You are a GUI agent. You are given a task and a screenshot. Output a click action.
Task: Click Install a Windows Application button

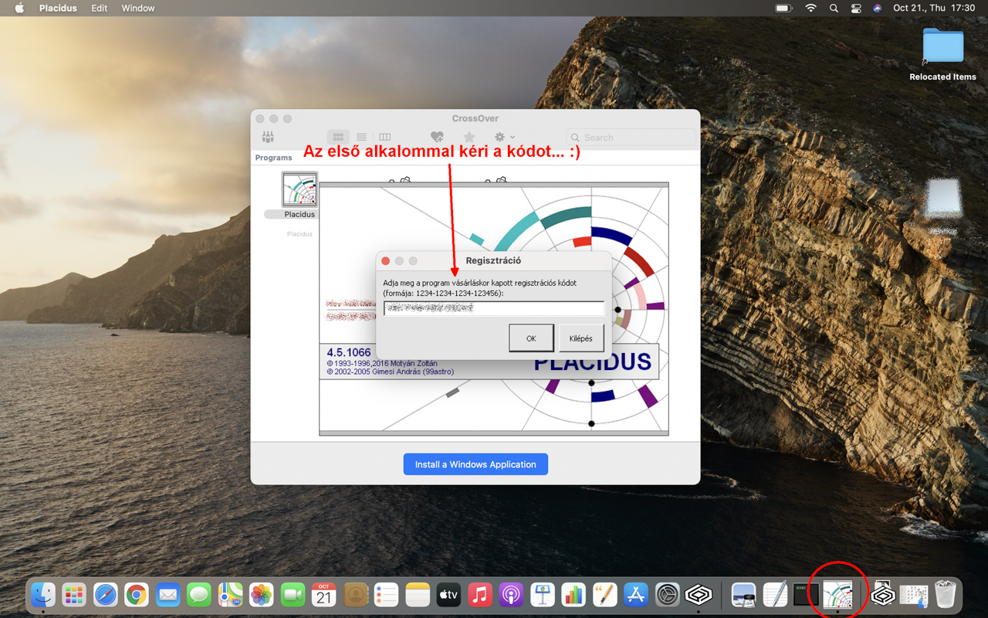pos(475,464)
